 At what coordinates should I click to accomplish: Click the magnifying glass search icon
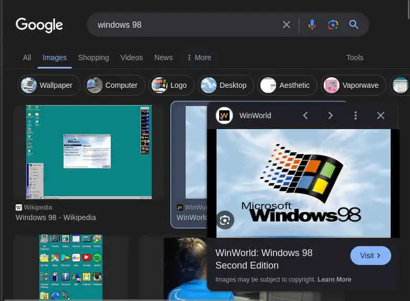tap(354, 25)
